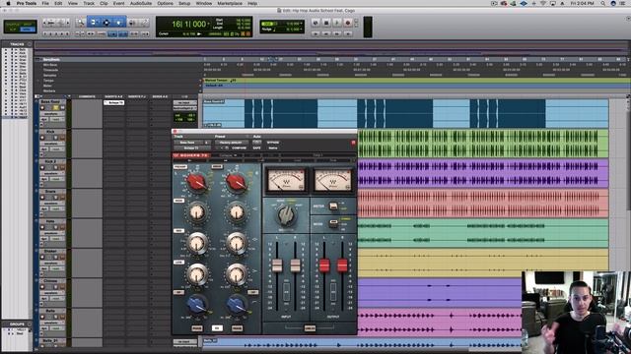Click the left Input fader in Scheps 73
The image size is (631, 354).
277,265
